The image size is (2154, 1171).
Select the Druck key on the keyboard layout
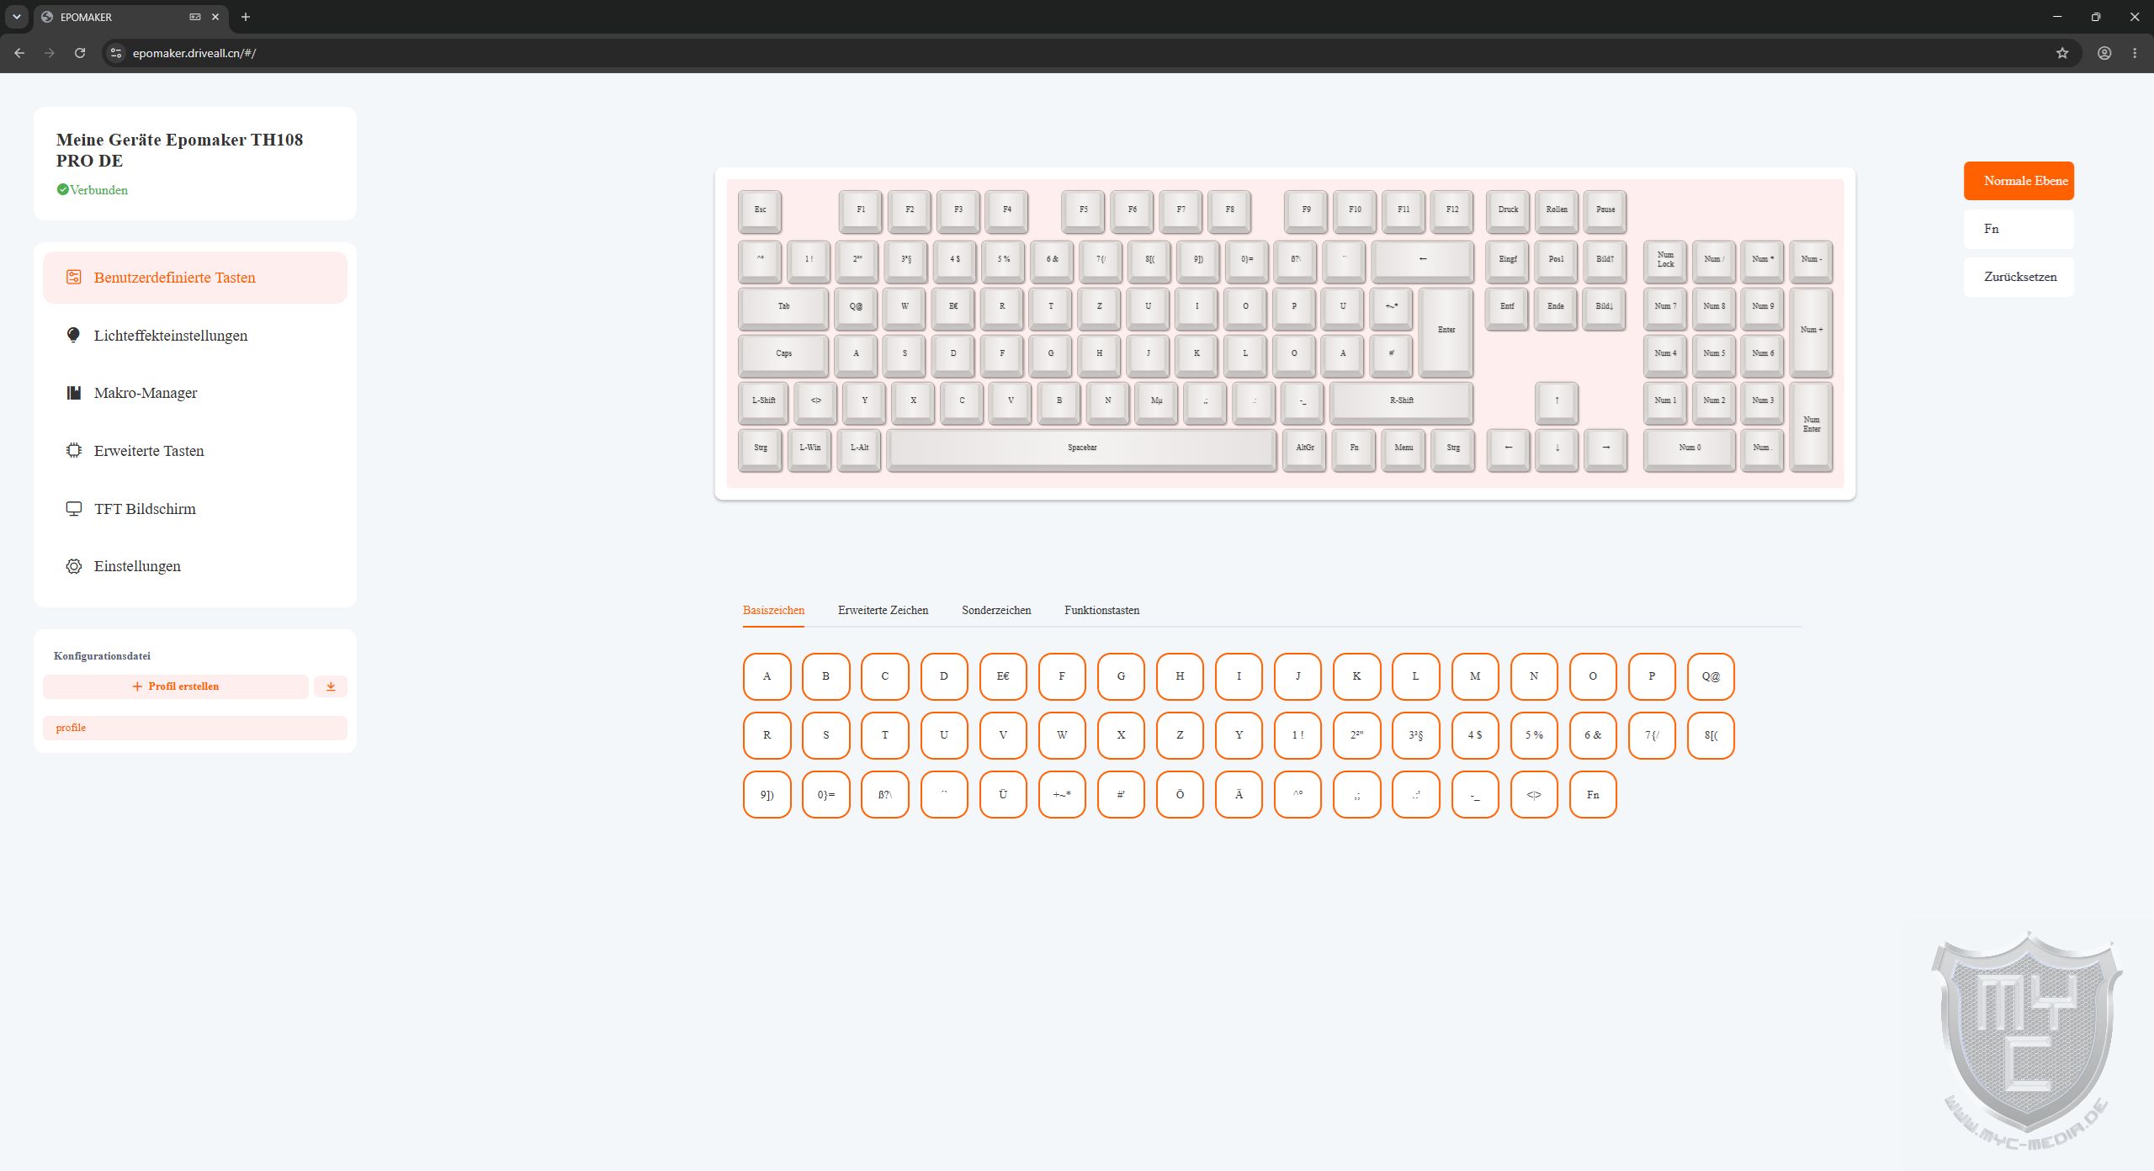(x=1508, y=211)
